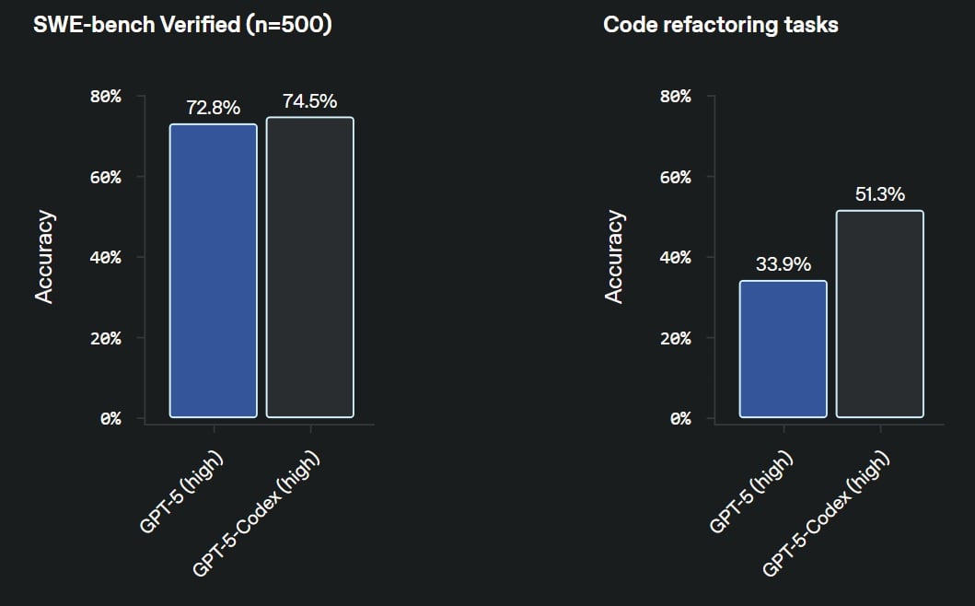Click the left chart's GPT-5-Codex (high) axis label
The width and height of the screenshot is (975, 606).
[256, 514]
